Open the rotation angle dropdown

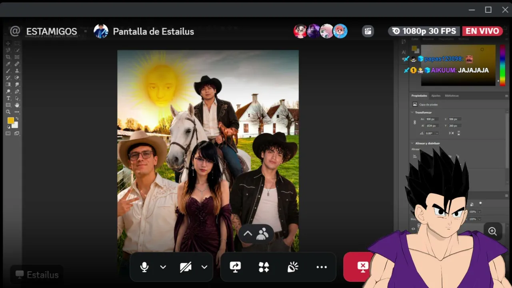pos(436,133)
